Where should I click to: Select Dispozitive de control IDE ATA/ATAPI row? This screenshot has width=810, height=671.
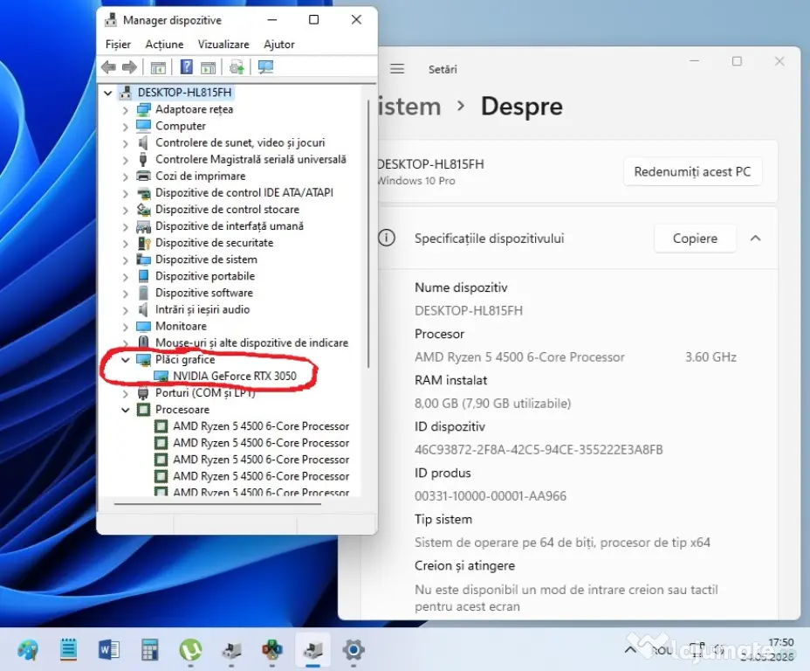(x=244, y=193)
